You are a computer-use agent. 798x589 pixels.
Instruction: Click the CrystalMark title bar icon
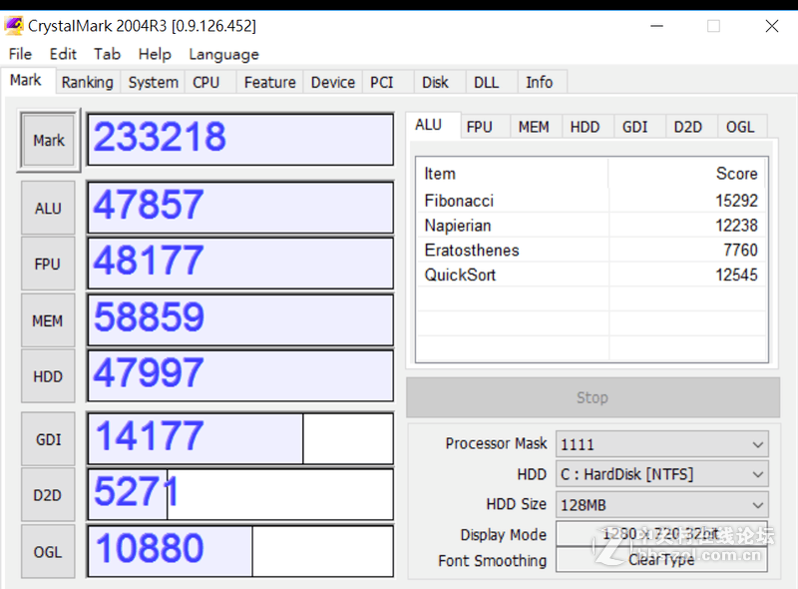(x=13, y=25)
